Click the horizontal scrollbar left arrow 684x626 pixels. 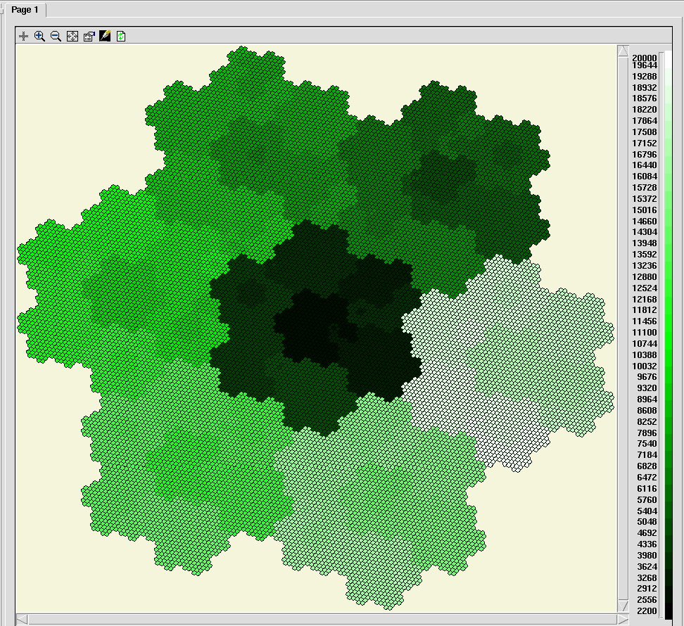23,619
